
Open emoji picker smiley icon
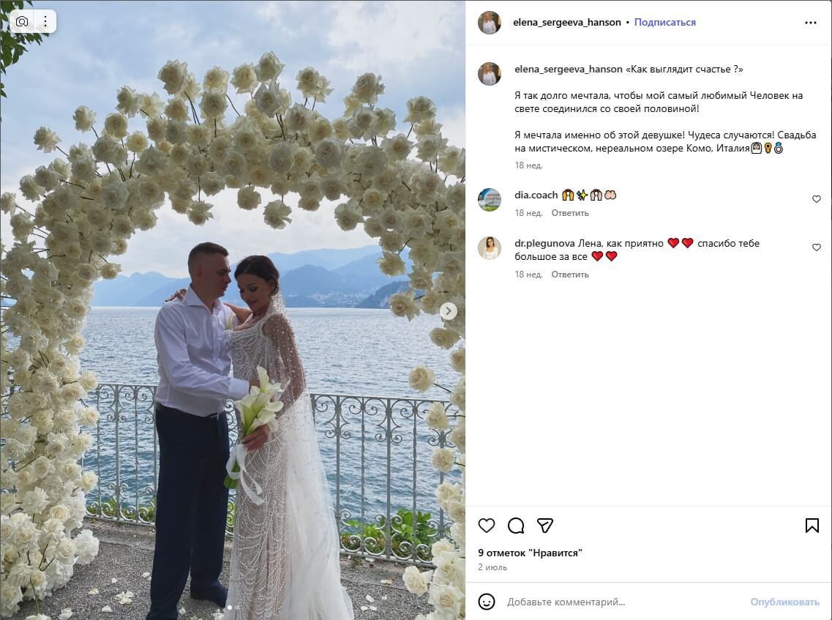(x=487, y=602)
